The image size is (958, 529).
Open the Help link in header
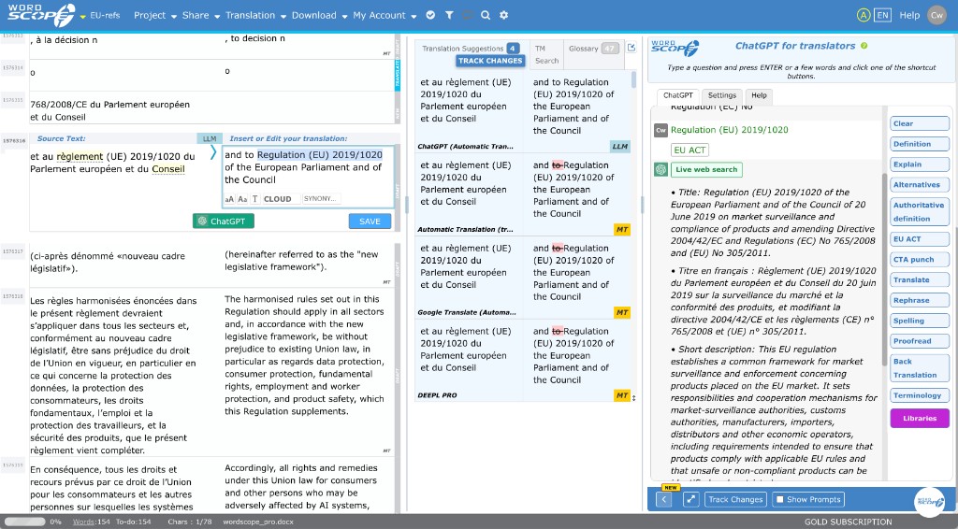coord(909,15)
